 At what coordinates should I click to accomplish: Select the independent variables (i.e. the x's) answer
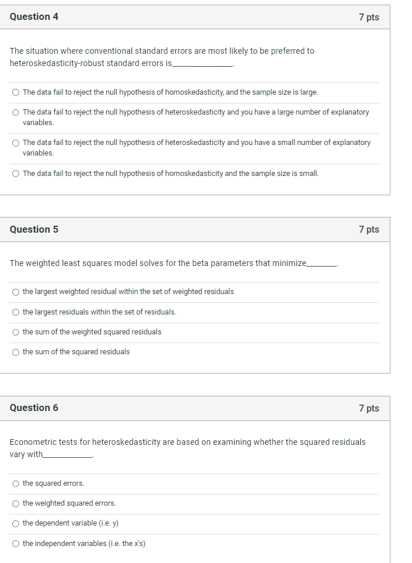point(15,543)
